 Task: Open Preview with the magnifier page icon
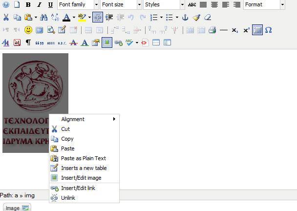[51, 30]
